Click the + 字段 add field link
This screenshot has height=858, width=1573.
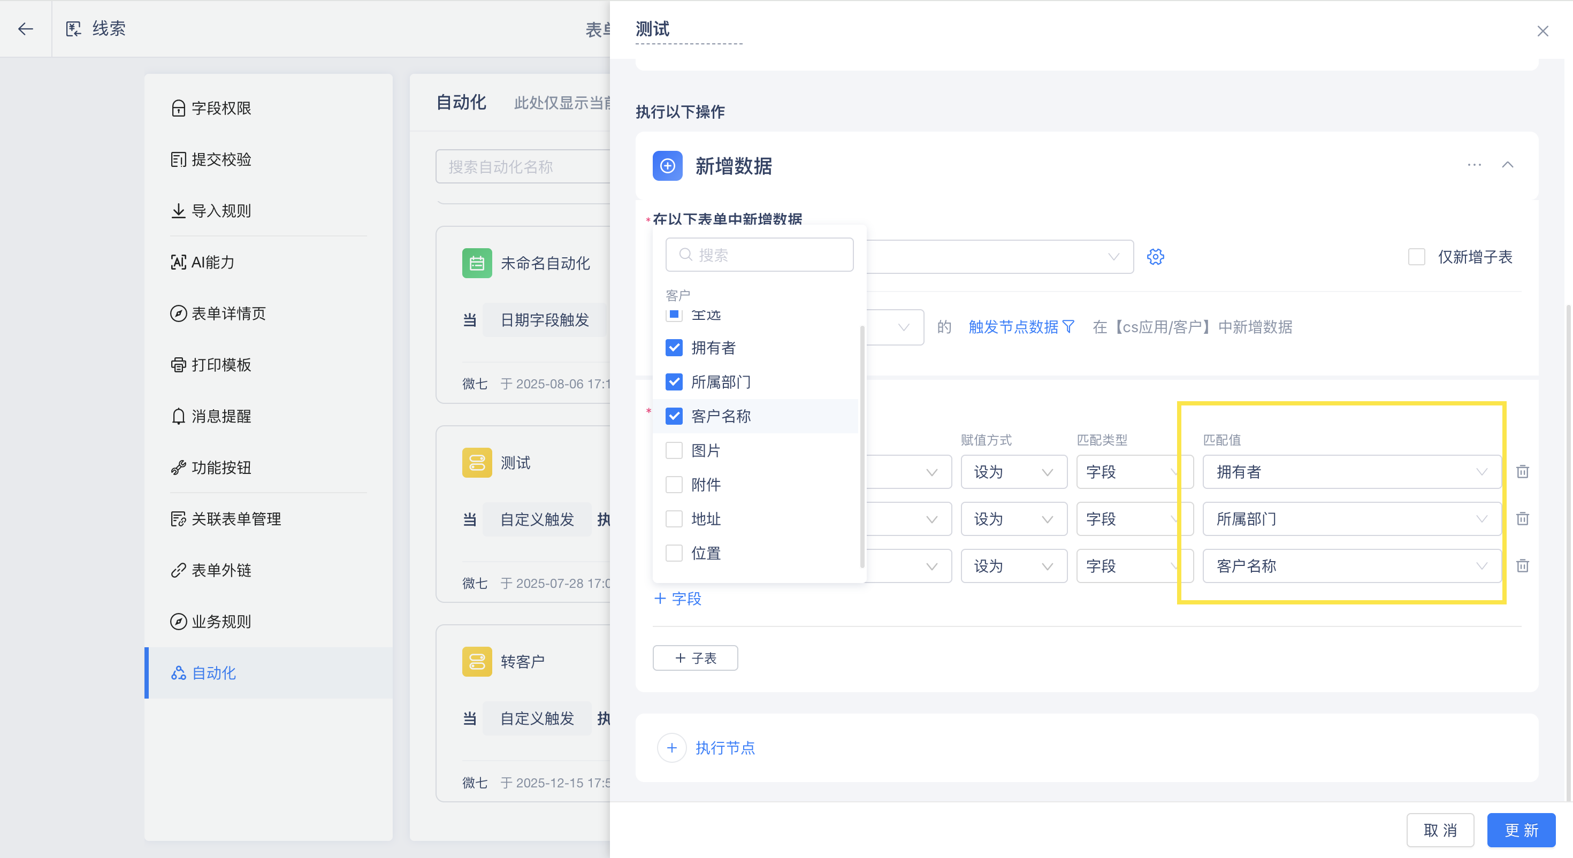(678, 599)
